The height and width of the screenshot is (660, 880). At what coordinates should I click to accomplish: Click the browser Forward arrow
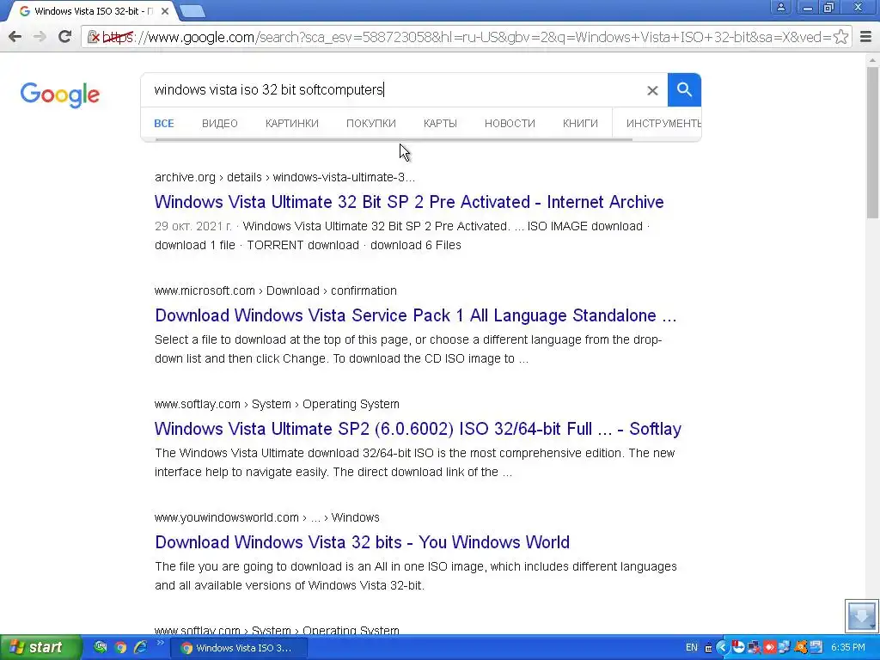coord(40,37)
